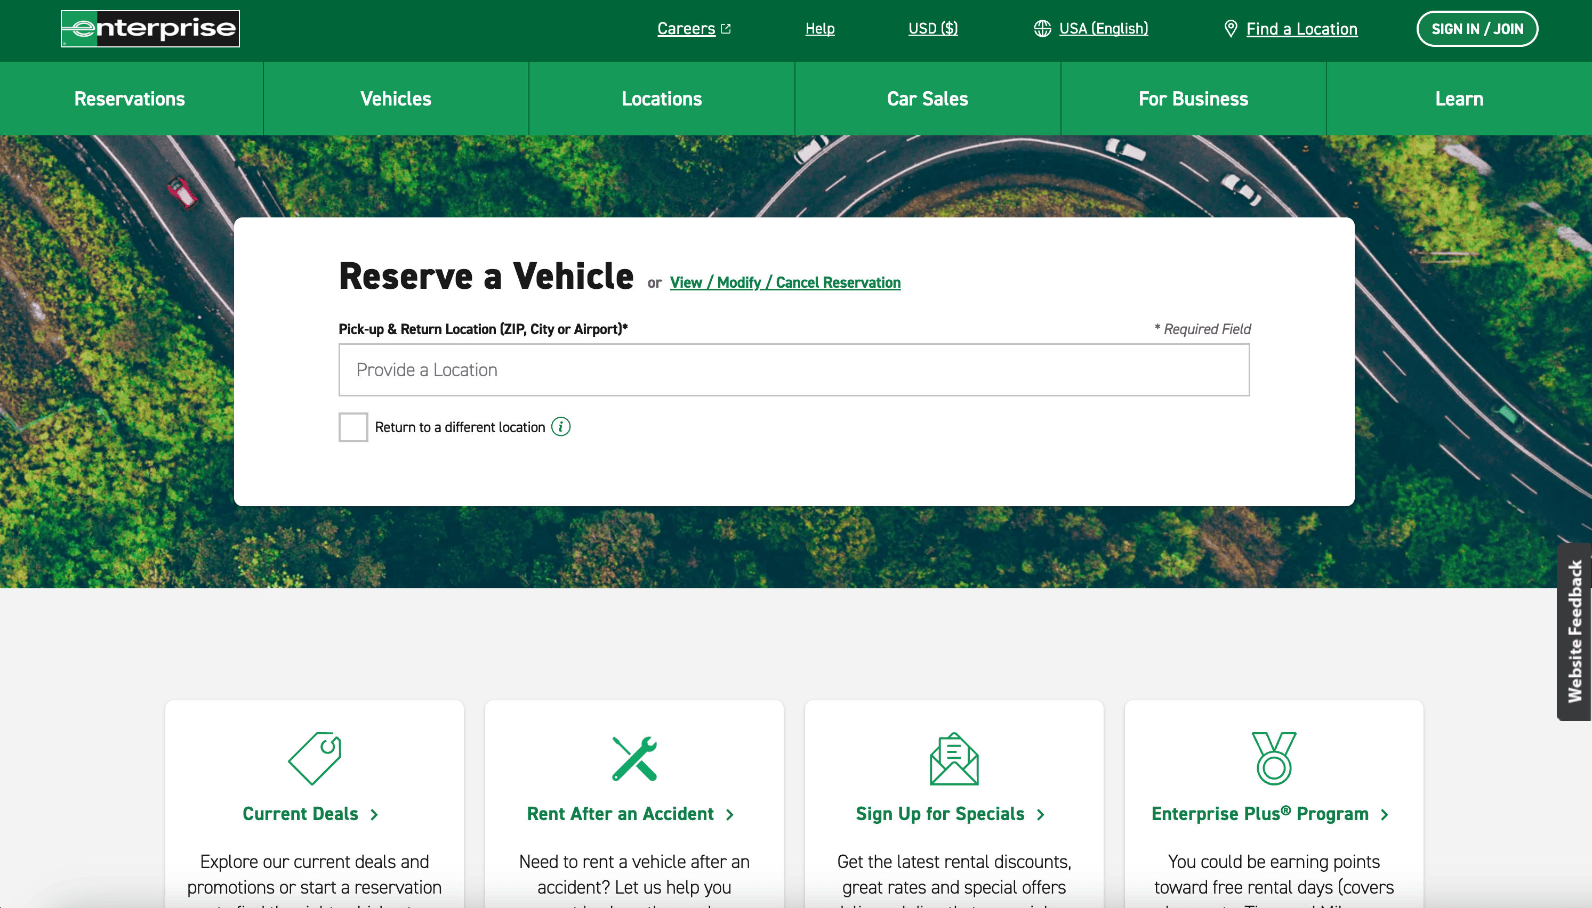Open the For Business menu item
Viewport: 1592px width, 908px height.
coord(1193,99)
